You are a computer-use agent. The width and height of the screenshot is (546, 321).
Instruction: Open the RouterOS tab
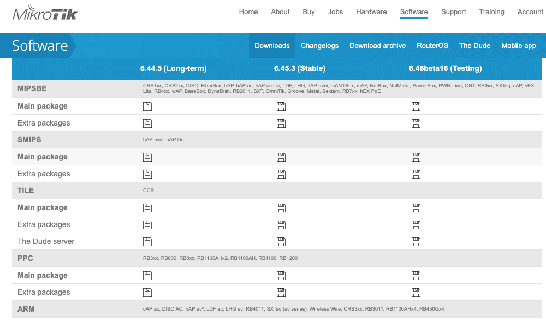pos(432,46)
